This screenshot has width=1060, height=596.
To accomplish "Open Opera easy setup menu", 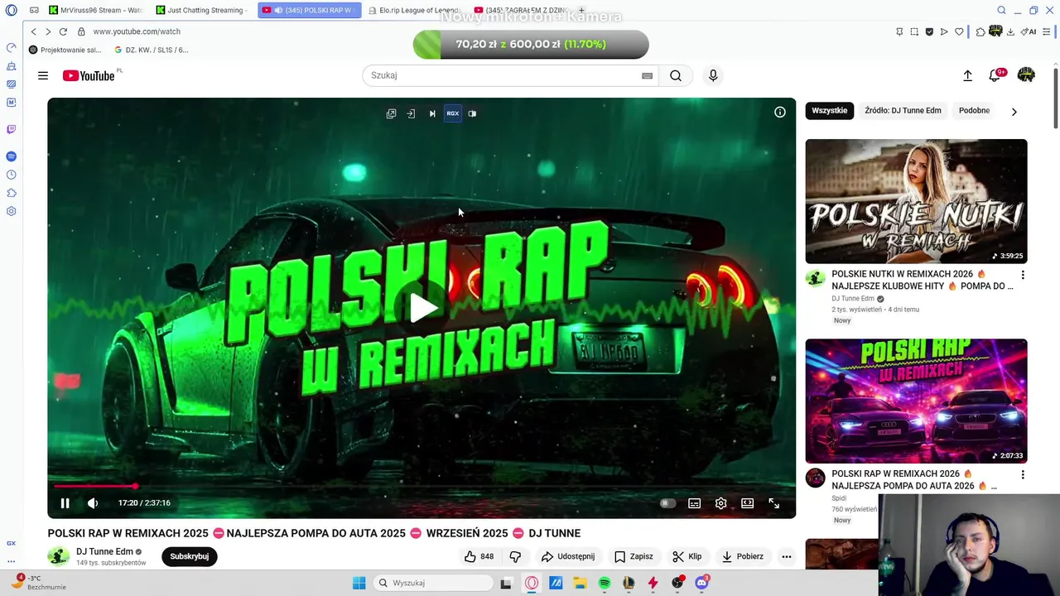I will coord(1047,31).
